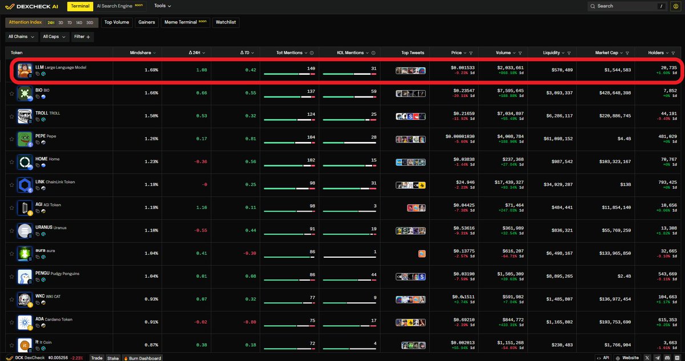Star the AGI token for watchlist
The width and height of the screenshot is (685, 361).
coord(11,208)
